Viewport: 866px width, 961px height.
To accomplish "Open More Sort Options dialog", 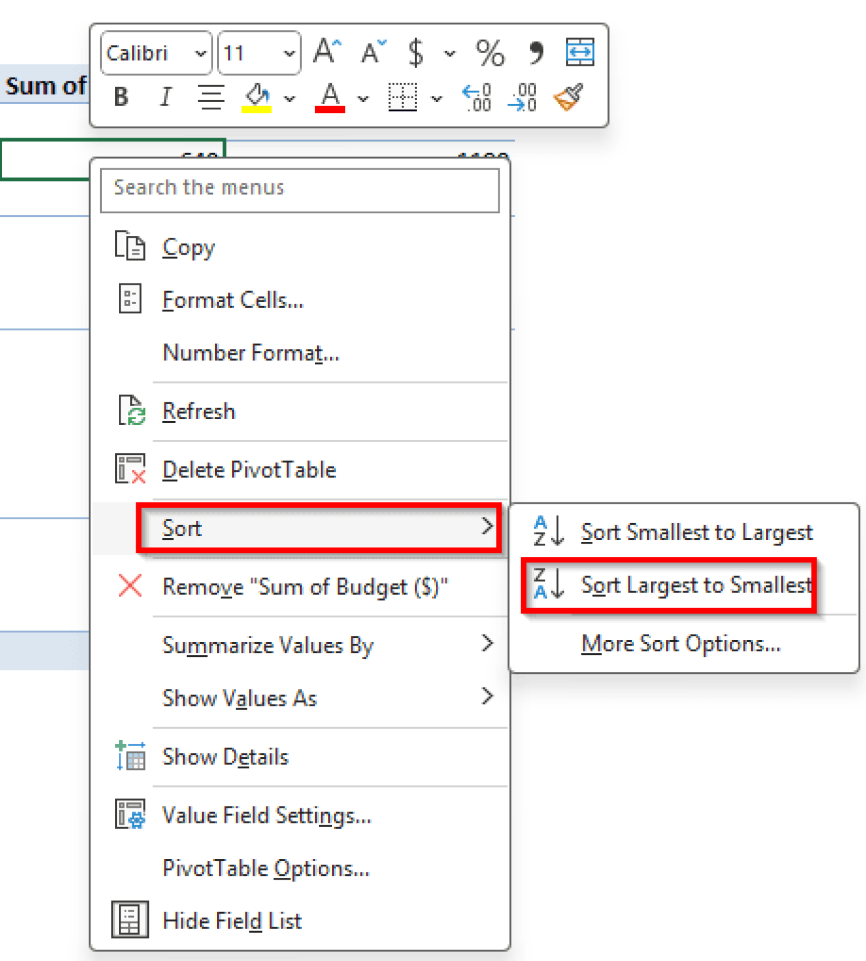I will point(680,644).
